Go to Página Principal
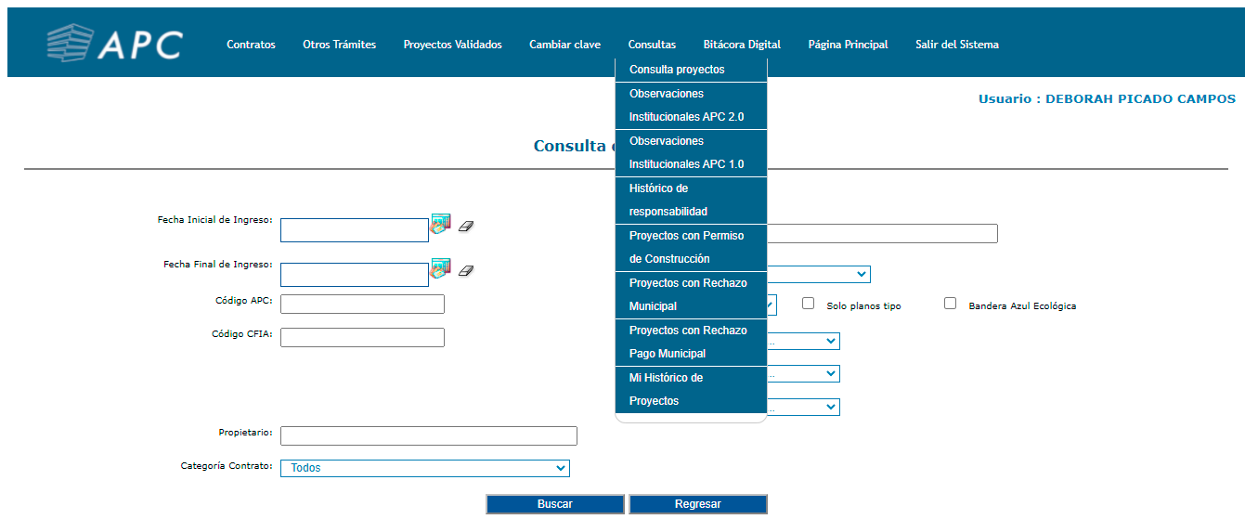Viewport: 1245px width, 532px height. click(848, 45)
